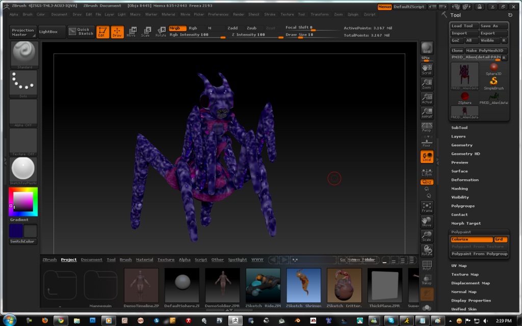The height and width of the screenshot is (326, 522).
Task: Expand the Geometry section
Action: pyautogui.click(x=462, y=145)
